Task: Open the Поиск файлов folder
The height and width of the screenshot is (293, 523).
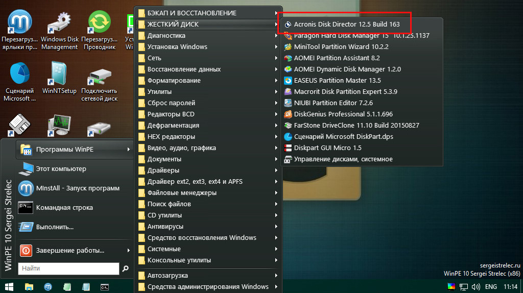Action: [x=208, y=204]
